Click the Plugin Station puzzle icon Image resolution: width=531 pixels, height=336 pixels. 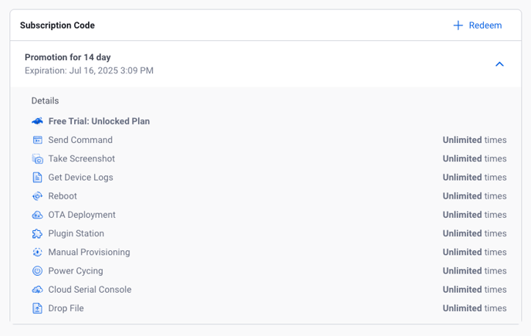point(37,233)
